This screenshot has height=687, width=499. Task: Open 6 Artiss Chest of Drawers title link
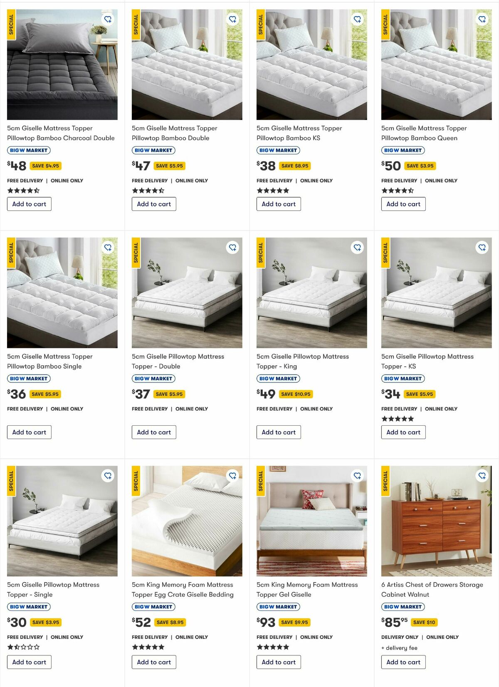(432, 590)
